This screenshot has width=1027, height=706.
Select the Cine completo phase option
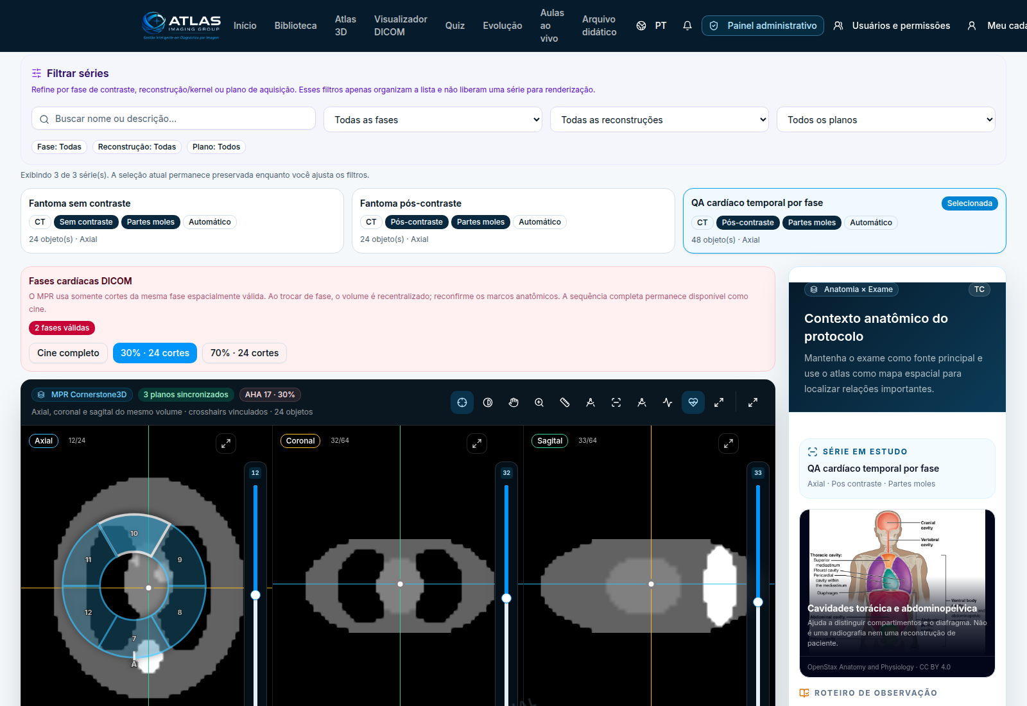click(68, 353)
